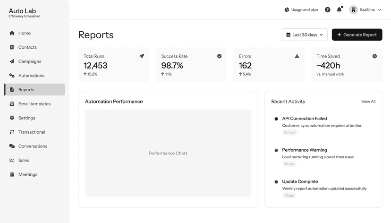The height and width of the screenshot is (223, 391).
Task: Click the Meetings calendar icon
Action: click(12, 174)
